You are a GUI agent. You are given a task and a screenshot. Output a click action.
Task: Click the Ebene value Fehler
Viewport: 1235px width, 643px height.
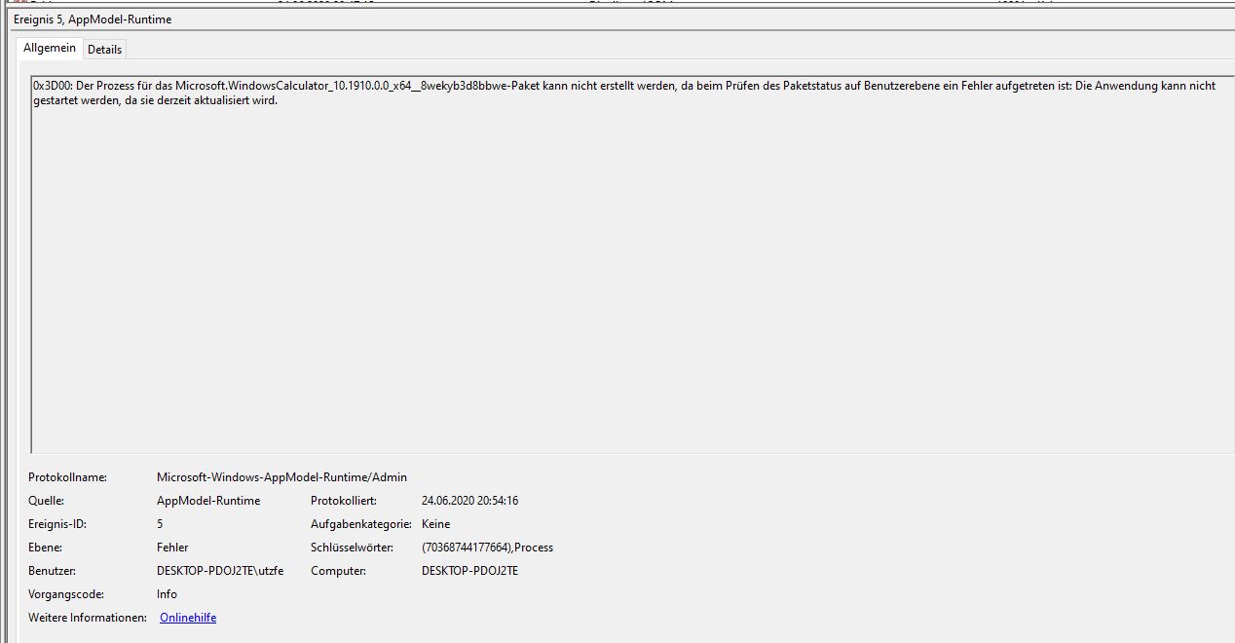point(172,548)
